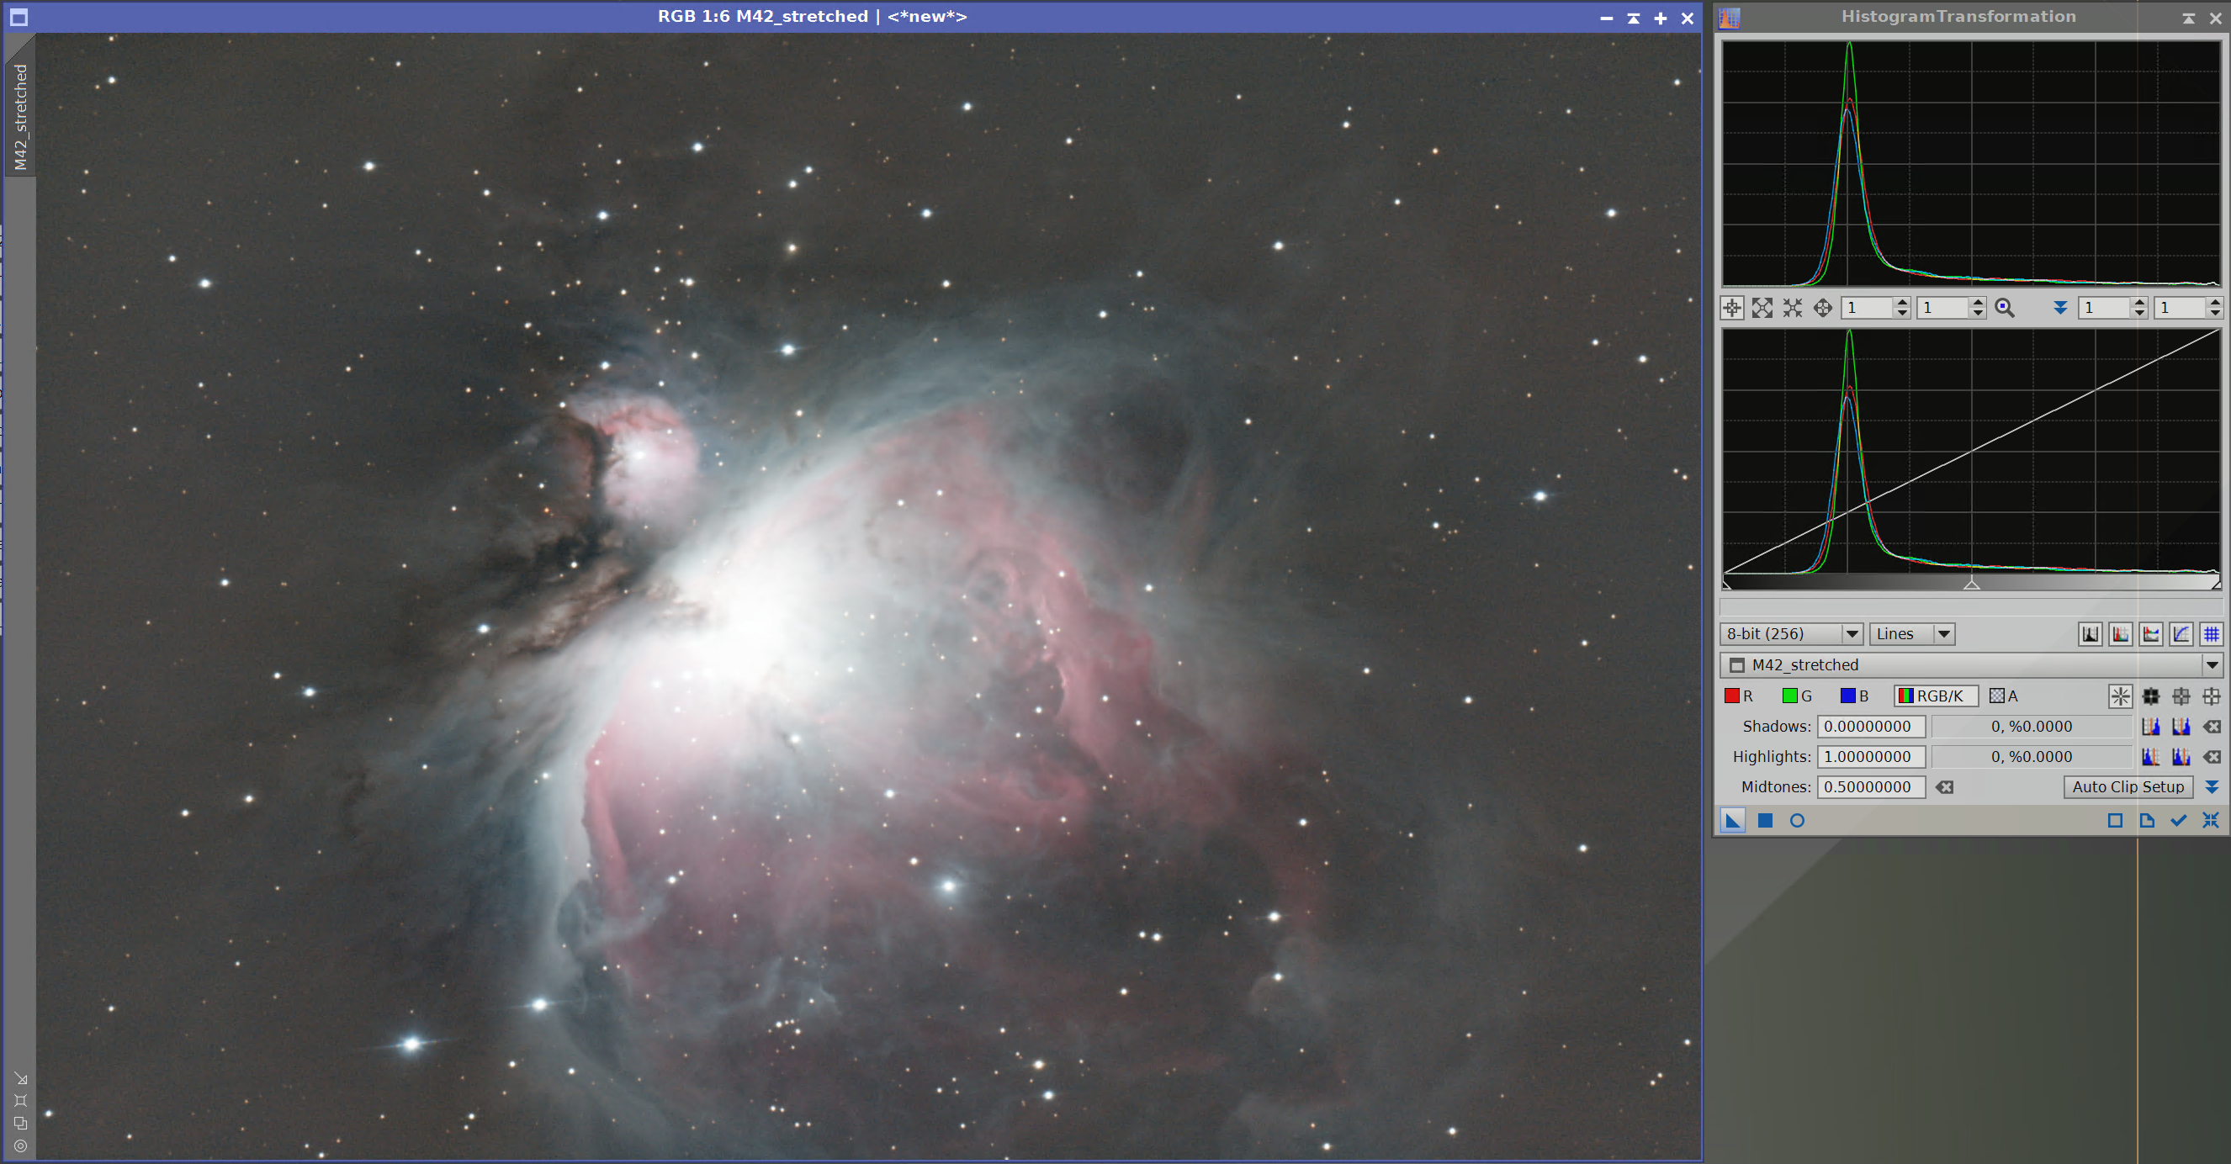Toggle the blue MTF curve display button
The width and height of the screenshot is (2231, 1164).
click(x=2181, y=634)
